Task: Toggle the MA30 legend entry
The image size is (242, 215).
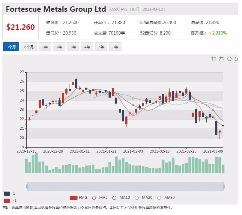Action: (x=165, y=198)
